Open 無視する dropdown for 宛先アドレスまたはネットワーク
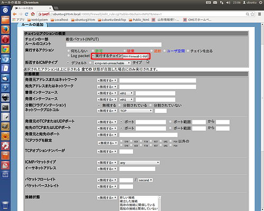The height and width of the screenshot is (211, 264). pos(107,87)
